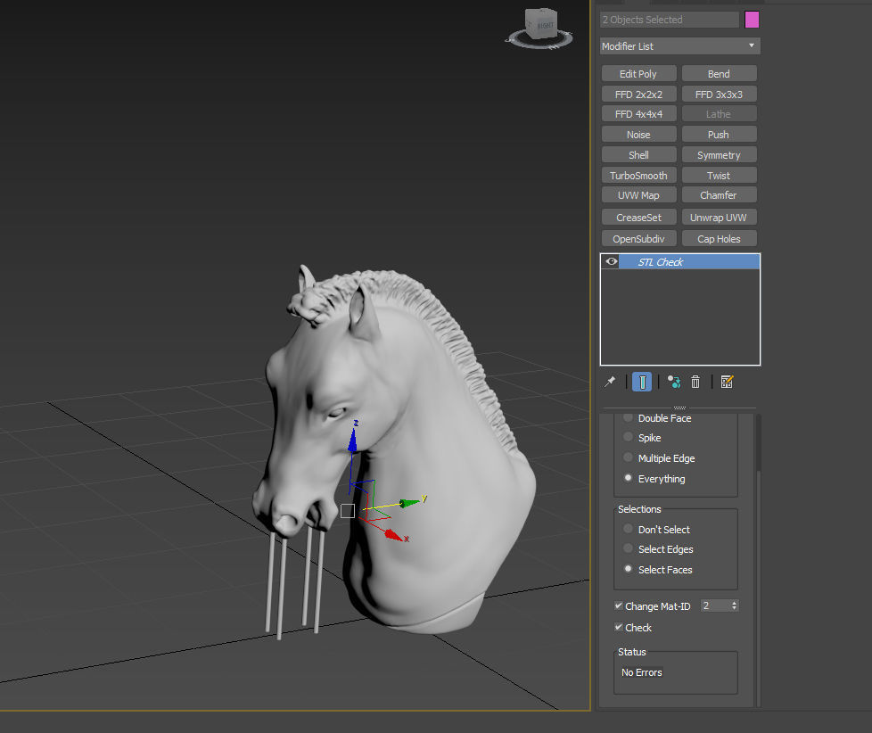The height and width of the screenshot is (733, 872).
Task: Add the TurboSmooth modifier
Action: click(x=639, y=175)
